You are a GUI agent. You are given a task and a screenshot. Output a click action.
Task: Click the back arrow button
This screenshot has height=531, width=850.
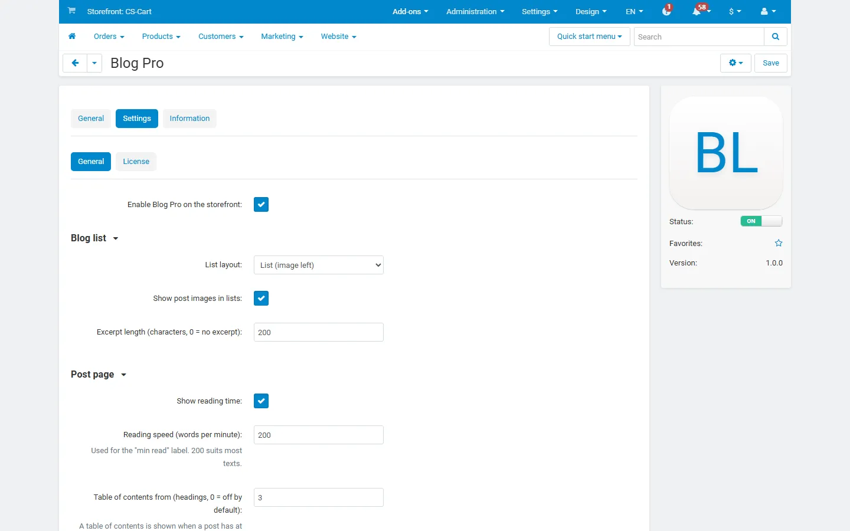(x=75, y=63)
